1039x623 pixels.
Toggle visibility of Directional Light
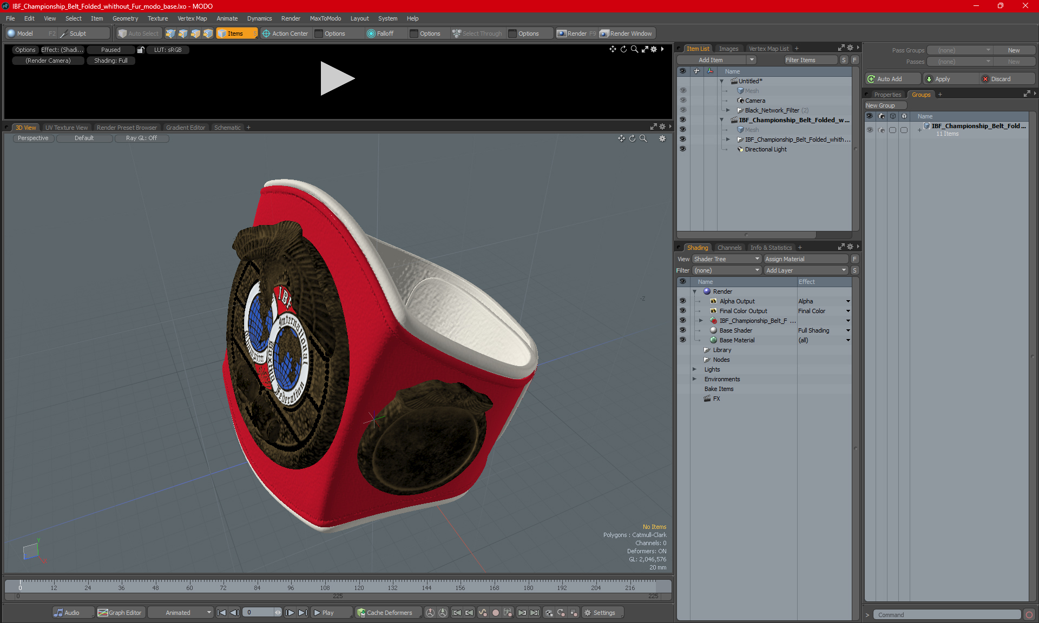click(683, 149)
